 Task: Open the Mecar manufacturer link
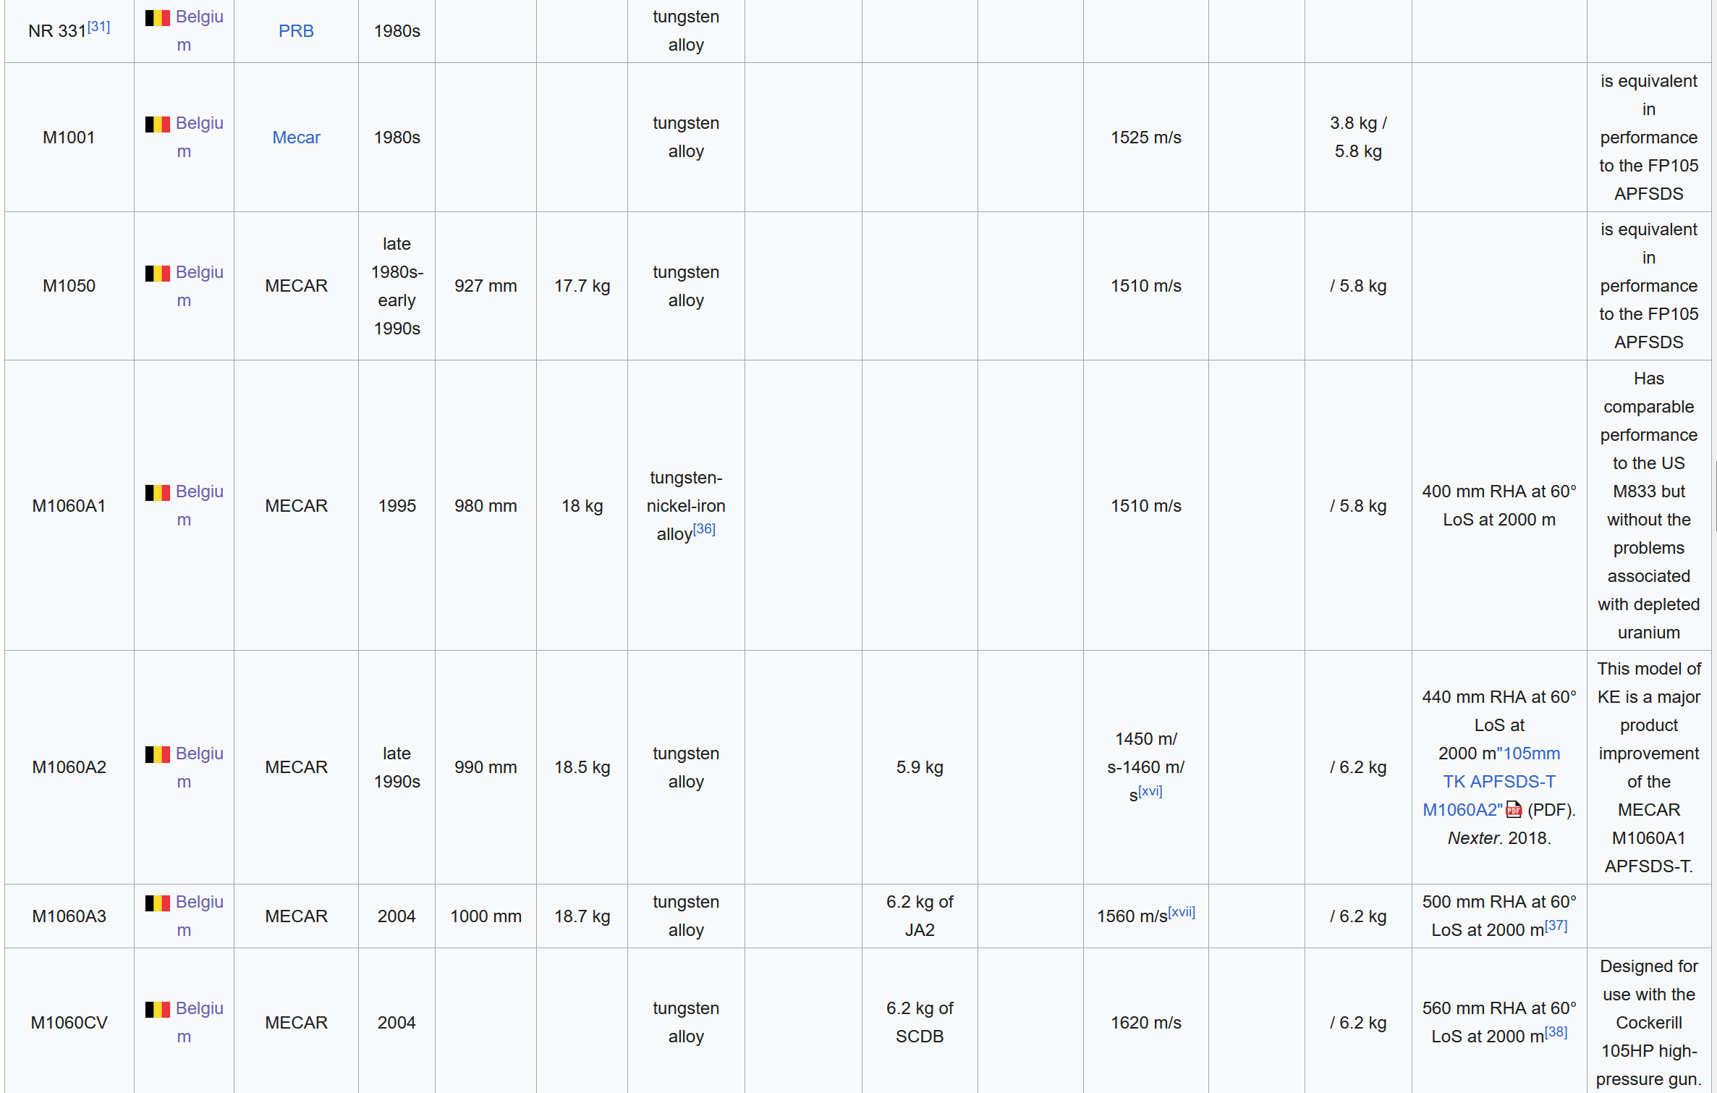pos(296,138)
